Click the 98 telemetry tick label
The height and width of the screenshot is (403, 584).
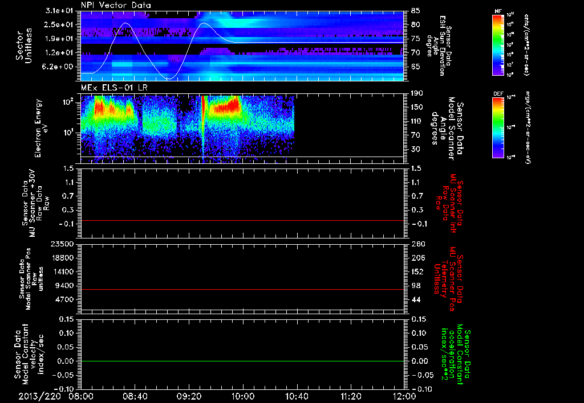(416, 286)
